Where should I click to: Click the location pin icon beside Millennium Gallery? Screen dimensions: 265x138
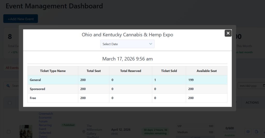pos(84,132)
